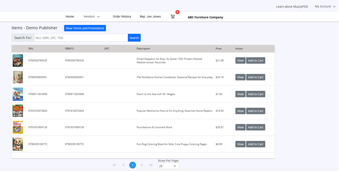Click the Shred Happens book cover thumbnail
This screenshot has width=339, height=171.
[x=18, y=61]
